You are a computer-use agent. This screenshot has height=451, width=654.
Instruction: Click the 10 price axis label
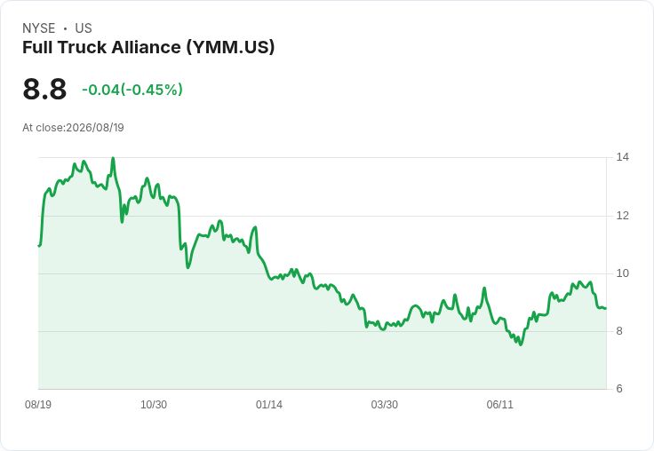tap(623, 273)
